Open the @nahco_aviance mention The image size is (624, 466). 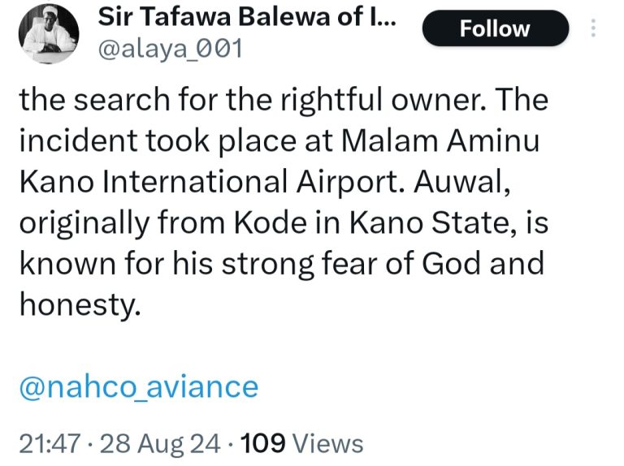138,386
